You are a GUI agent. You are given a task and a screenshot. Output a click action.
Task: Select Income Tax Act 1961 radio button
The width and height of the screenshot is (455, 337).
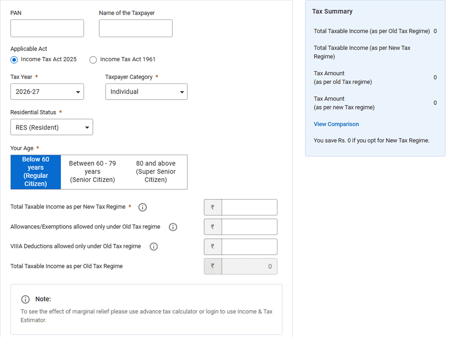(93, 60)
